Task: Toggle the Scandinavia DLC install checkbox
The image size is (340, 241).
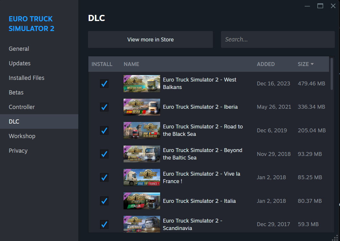Action: coord(104,224)
